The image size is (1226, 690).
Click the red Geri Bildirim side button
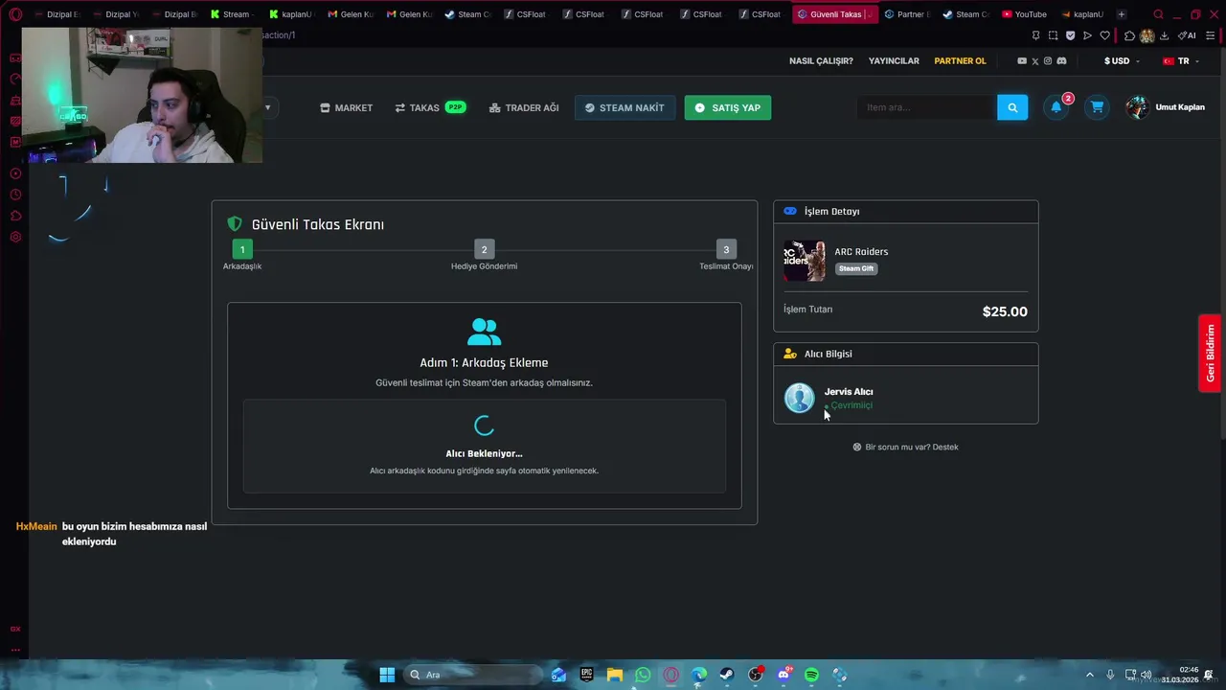[x=1210, y=353]
